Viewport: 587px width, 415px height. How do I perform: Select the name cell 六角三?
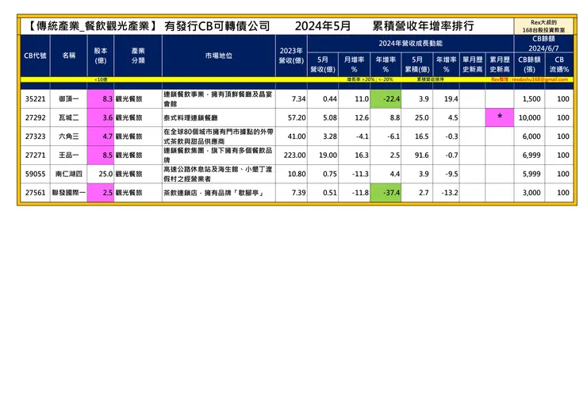click(69, 136)
